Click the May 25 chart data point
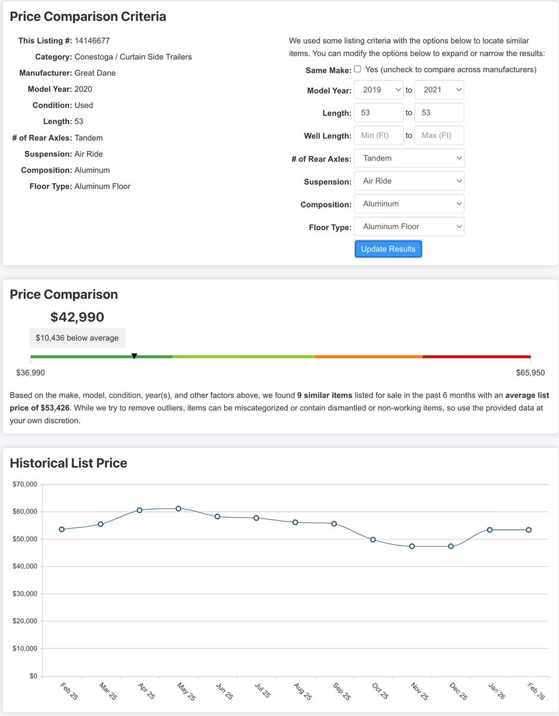 tap(178, 508)
